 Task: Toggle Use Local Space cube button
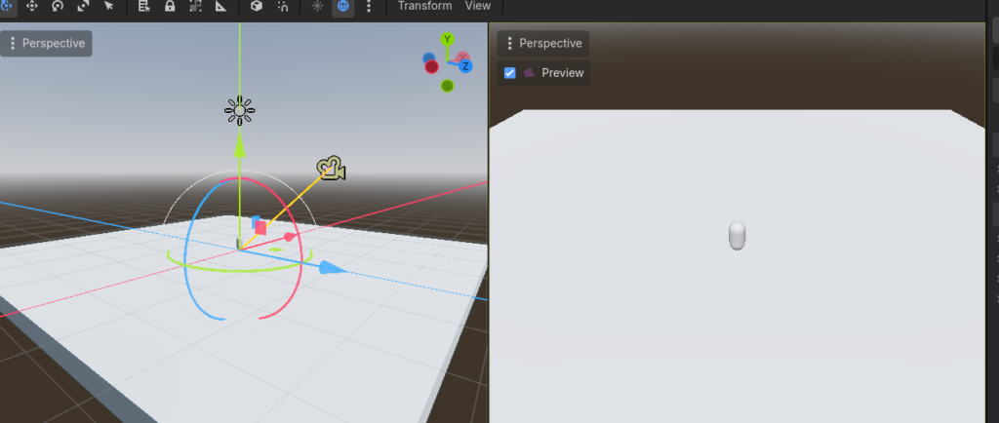point(257,6)
